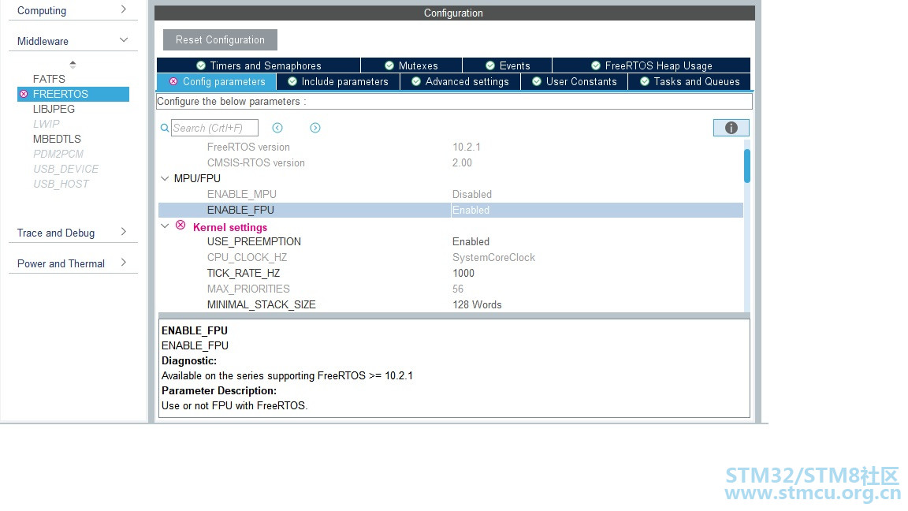The image size is (908, 511).
Task: Select the TICK_RATE_HZ parameter
Action: tap(244, 273)
